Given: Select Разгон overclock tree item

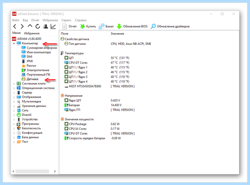Looking at the screenshot, I should [29, 66].
